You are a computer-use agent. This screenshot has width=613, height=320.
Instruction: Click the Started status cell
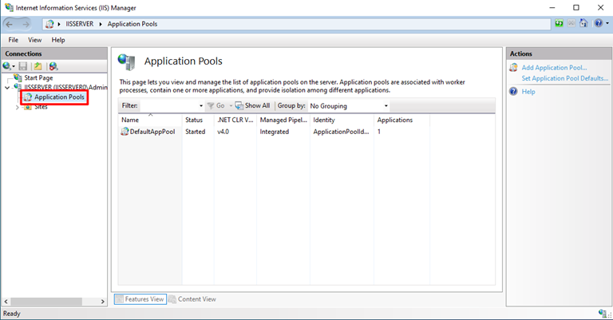tap(195, 132)
